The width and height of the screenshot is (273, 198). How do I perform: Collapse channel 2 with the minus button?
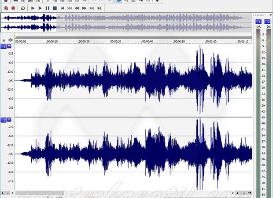[x=9, y=120]
